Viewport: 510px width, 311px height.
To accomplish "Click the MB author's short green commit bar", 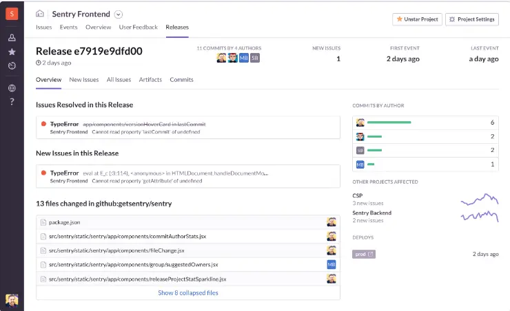I will pos(371,164).
